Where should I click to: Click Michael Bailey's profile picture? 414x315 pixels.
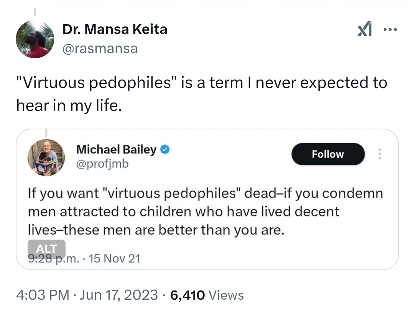tap(46, 158)
